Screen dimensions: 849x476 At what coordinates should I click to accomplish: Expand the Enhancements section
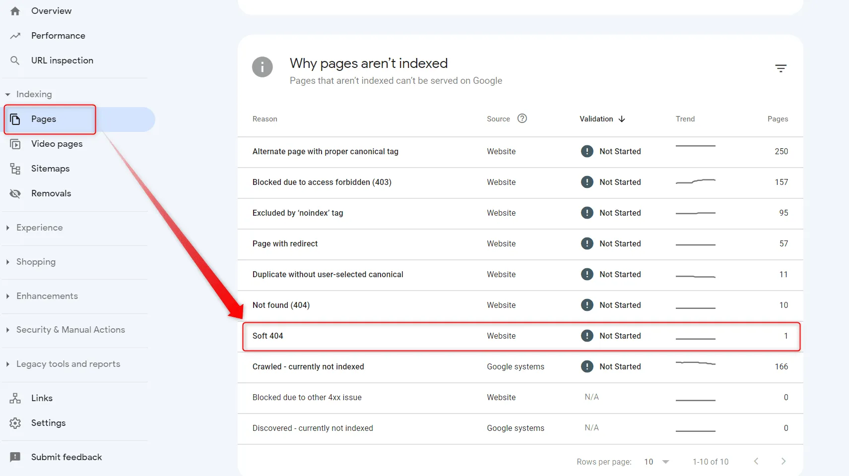tap(8, 296)
